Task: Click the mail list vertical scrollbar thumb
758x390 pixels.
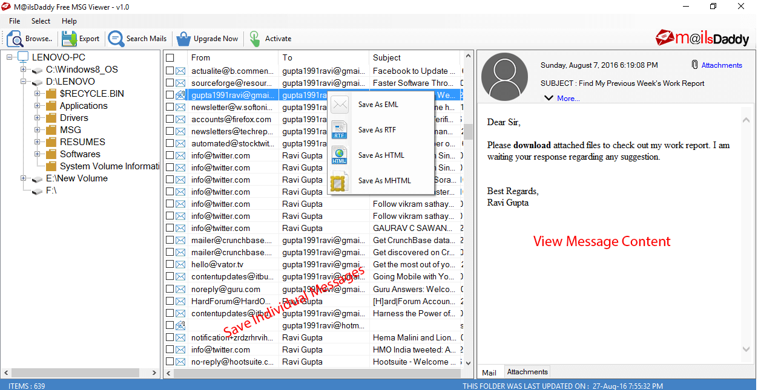Action: tap(468, 132)
